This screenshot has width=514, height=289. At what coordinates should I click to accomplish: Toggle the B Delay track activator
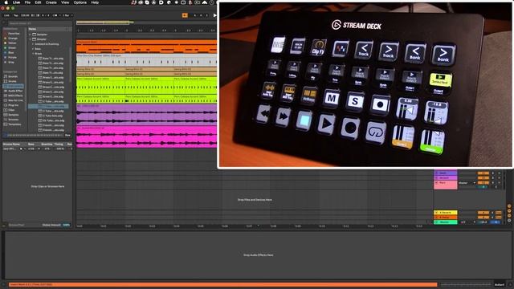483,218
